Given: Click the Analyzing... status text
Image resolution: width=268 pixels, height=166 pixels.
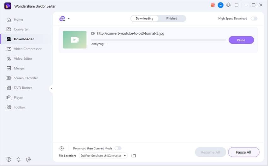Looking at the screenshot, I should pyautogui.click(x=99, y=44).
